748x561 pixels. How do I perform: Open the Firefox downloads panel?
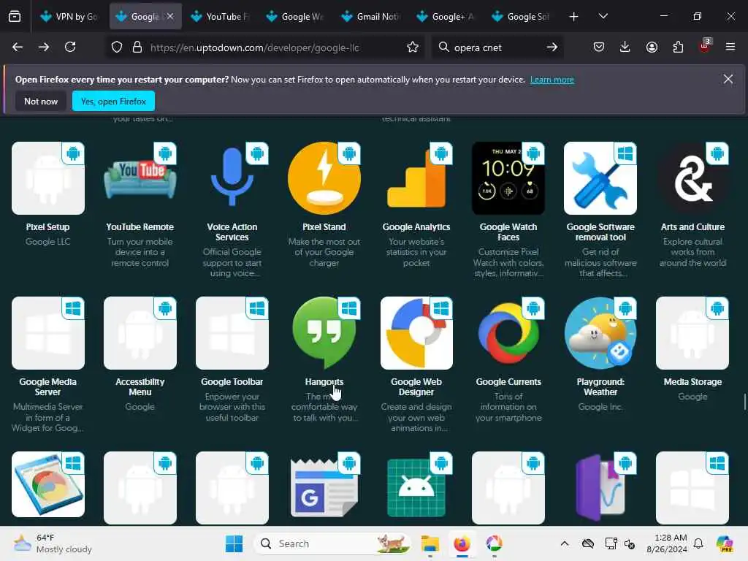pos(625,47)
